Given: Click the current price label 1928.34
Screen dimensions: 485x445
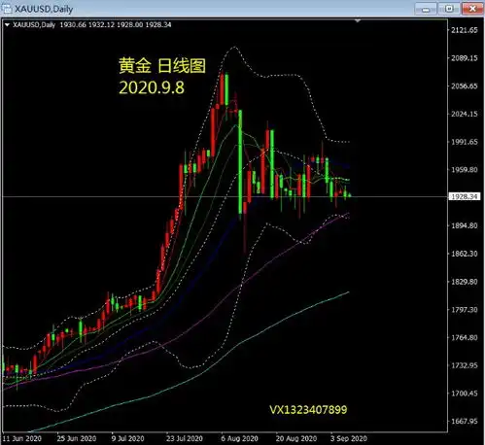Looking at the screenshot, I should [465, 196].
